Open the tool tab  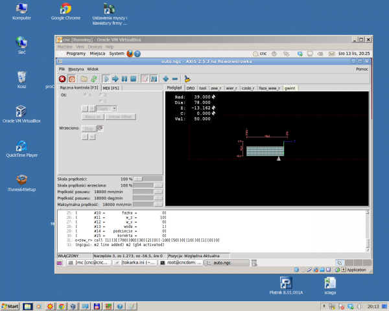point(203,88)
